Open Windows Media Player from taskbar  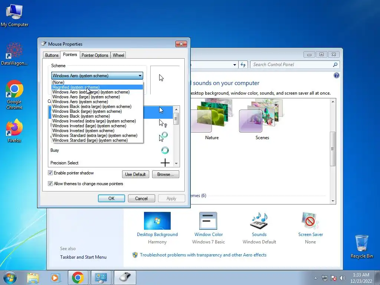55,278
